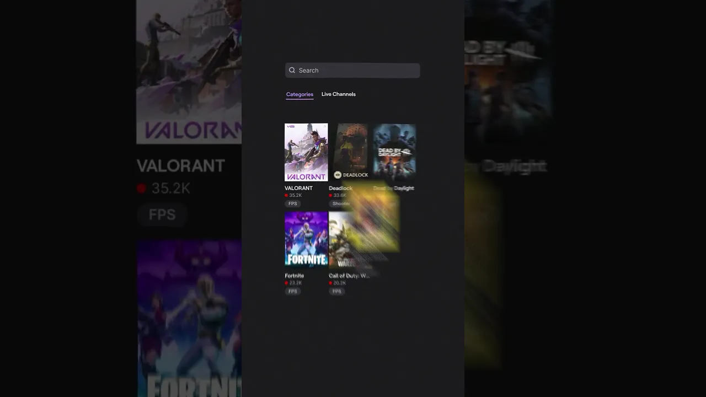Click the VALORANT category title
The width and height of the screenshot is (706, 397).
(298, 188)
